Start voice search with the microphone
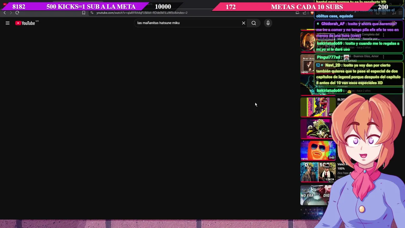 click(268, 23)
